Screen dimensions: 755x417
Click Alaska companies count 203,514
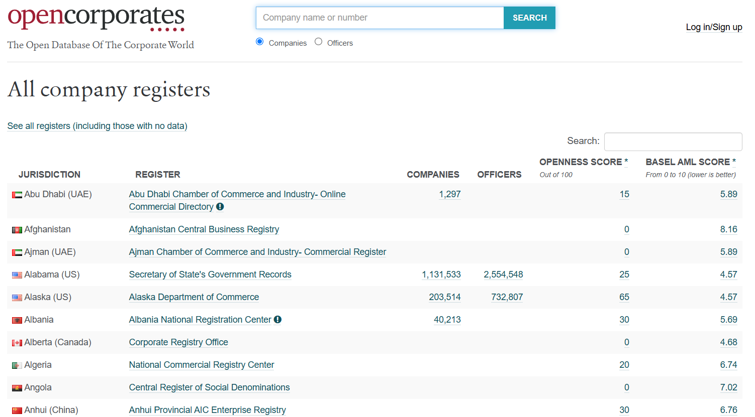click(x=445, y=297)
